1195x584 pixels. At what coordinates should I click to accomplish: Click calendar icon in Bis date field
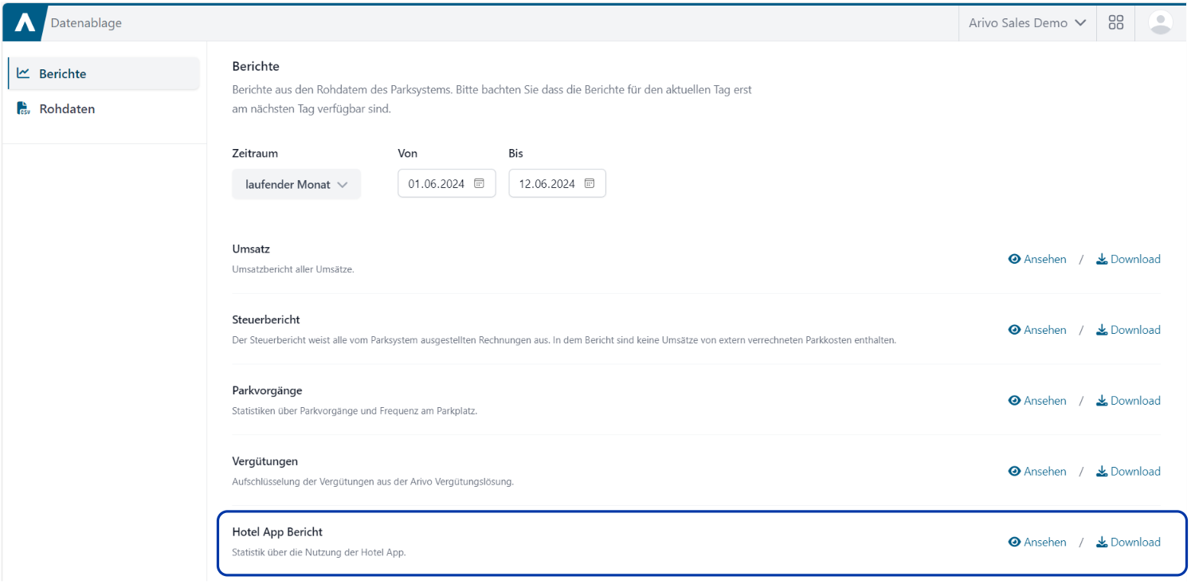tap(590, 183)
